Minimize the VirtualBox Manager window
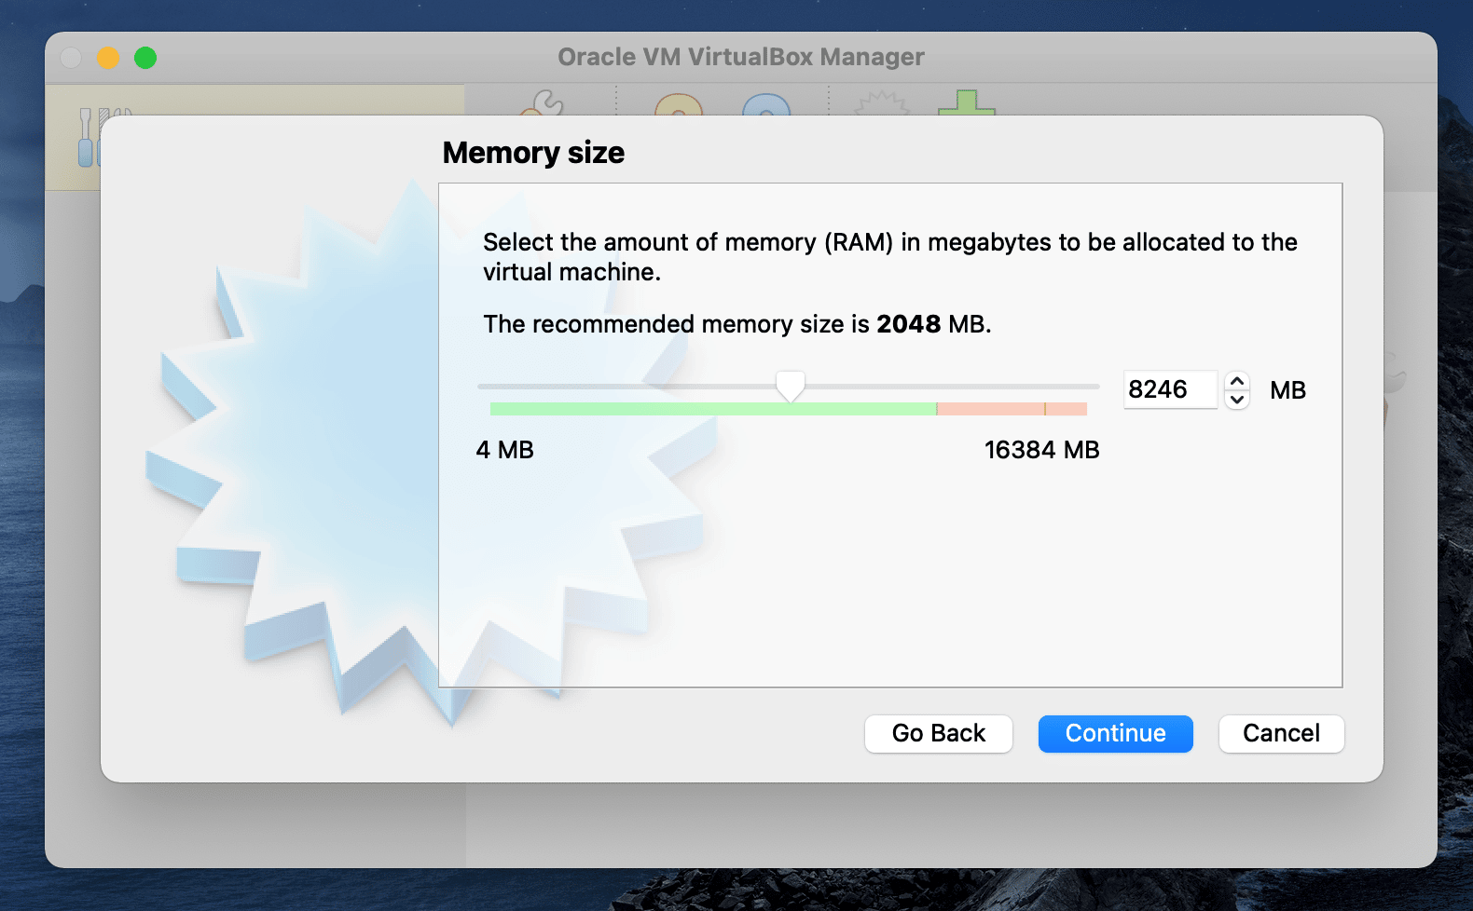1473x911 pixels. click(x=108, y=57)
